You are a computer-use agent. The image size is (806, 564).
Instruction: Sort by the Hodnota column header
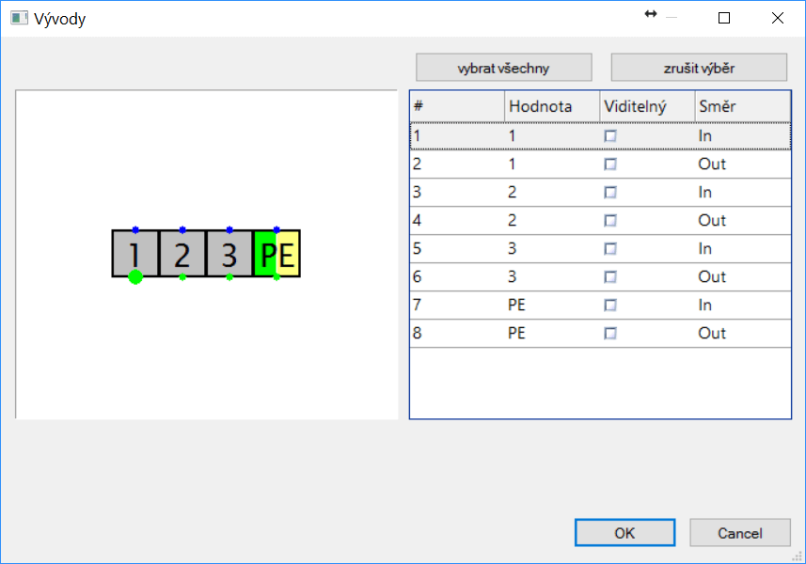coord(551,106)
